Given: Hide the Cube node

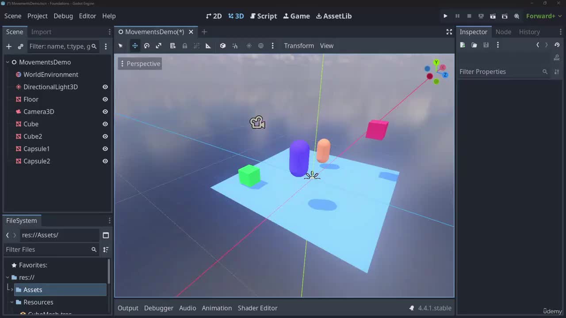Looking at the screenshot, I should (x=105, y=124).
